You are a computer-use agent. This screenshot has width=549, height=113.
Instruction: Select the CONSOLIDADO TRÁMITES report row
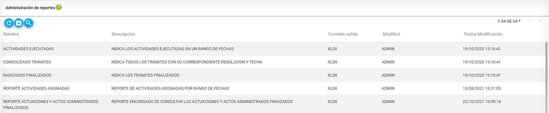273,62
